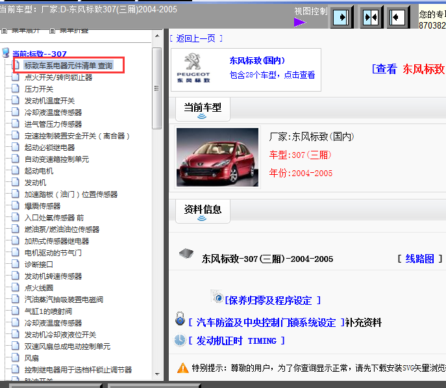Click the document icon next to 风扇
446x388 pixels.
pos(16,357)
